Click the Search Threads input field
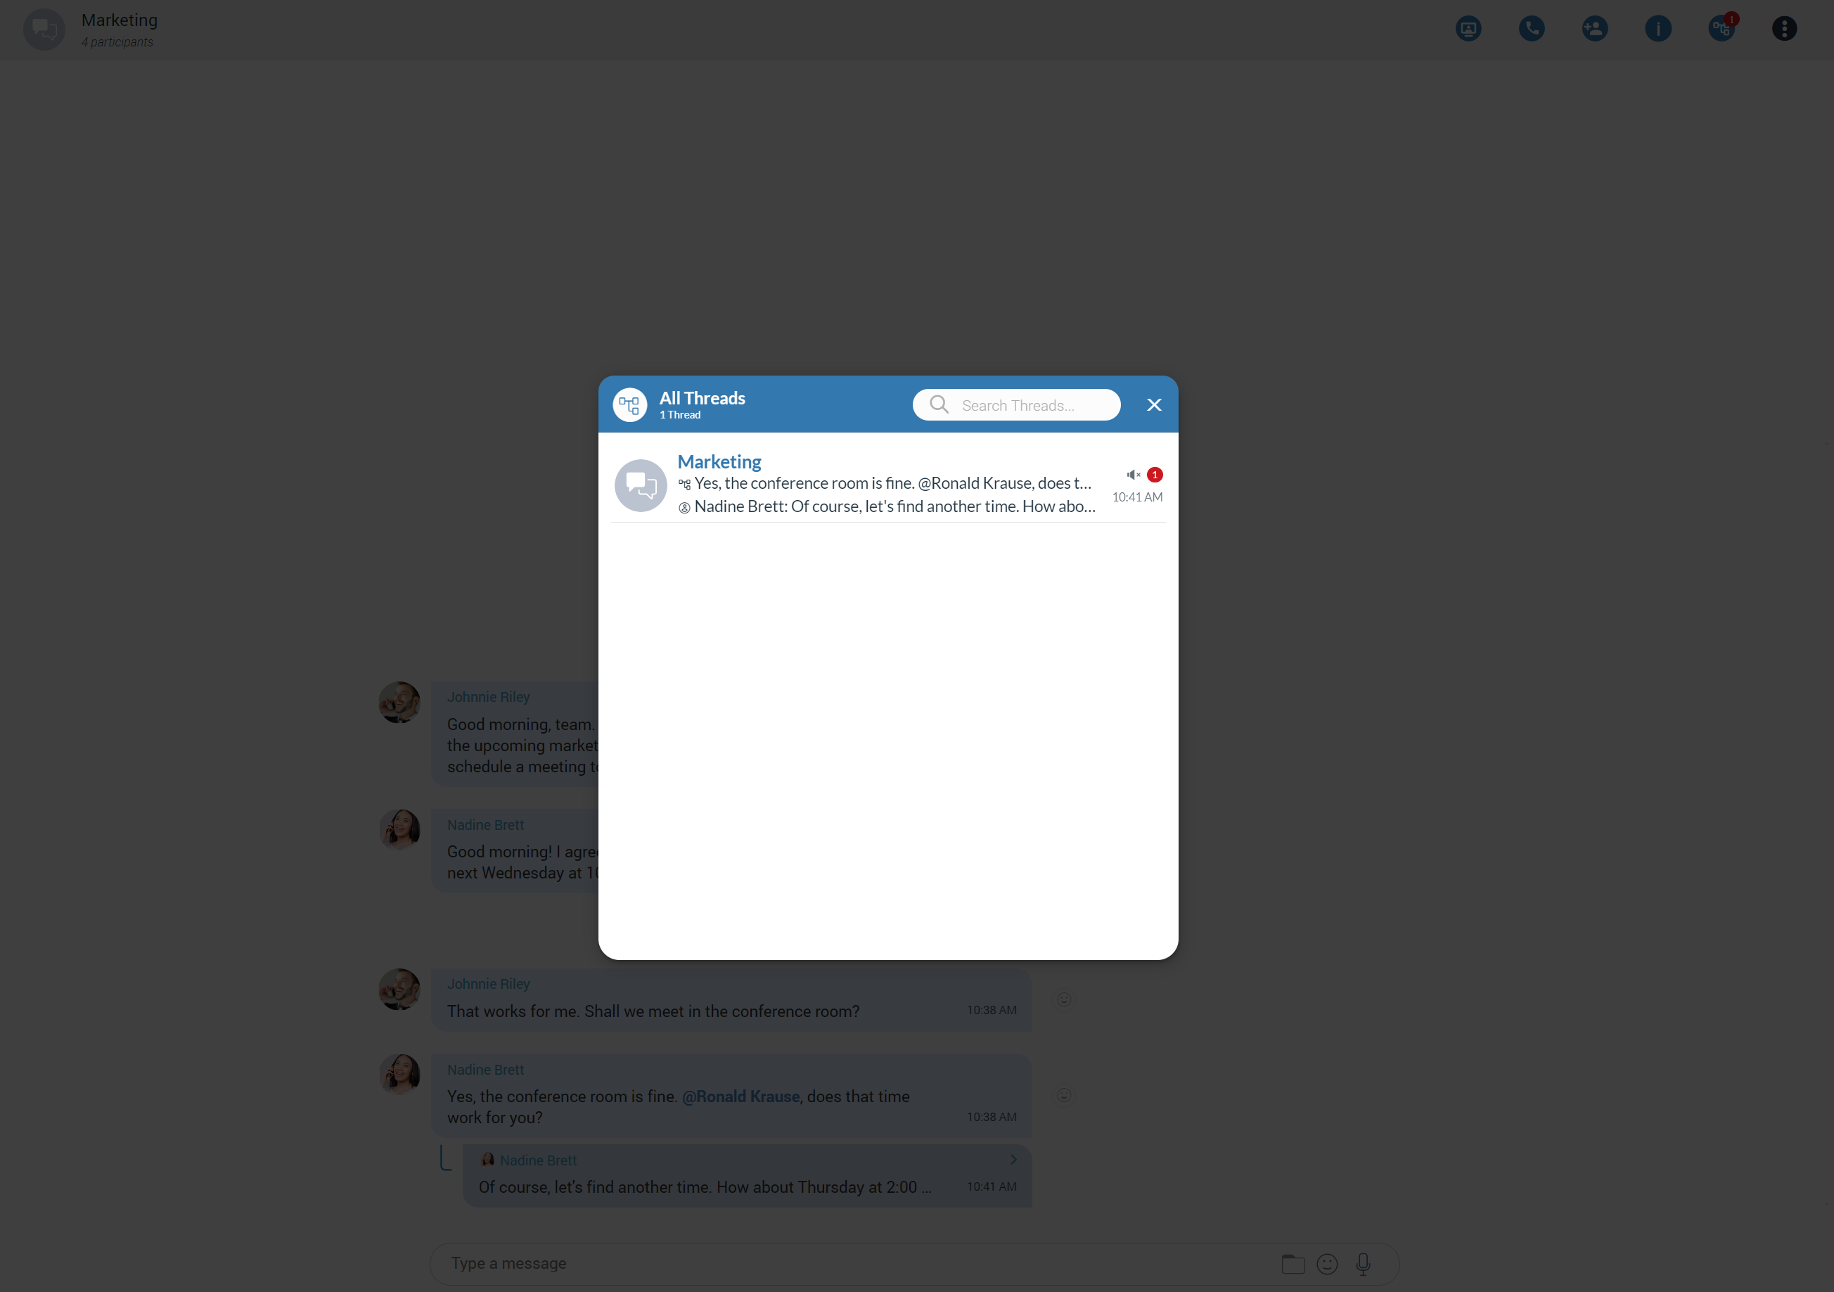This screenshot has width=1834, height=1292. [x=1016, y=405]
